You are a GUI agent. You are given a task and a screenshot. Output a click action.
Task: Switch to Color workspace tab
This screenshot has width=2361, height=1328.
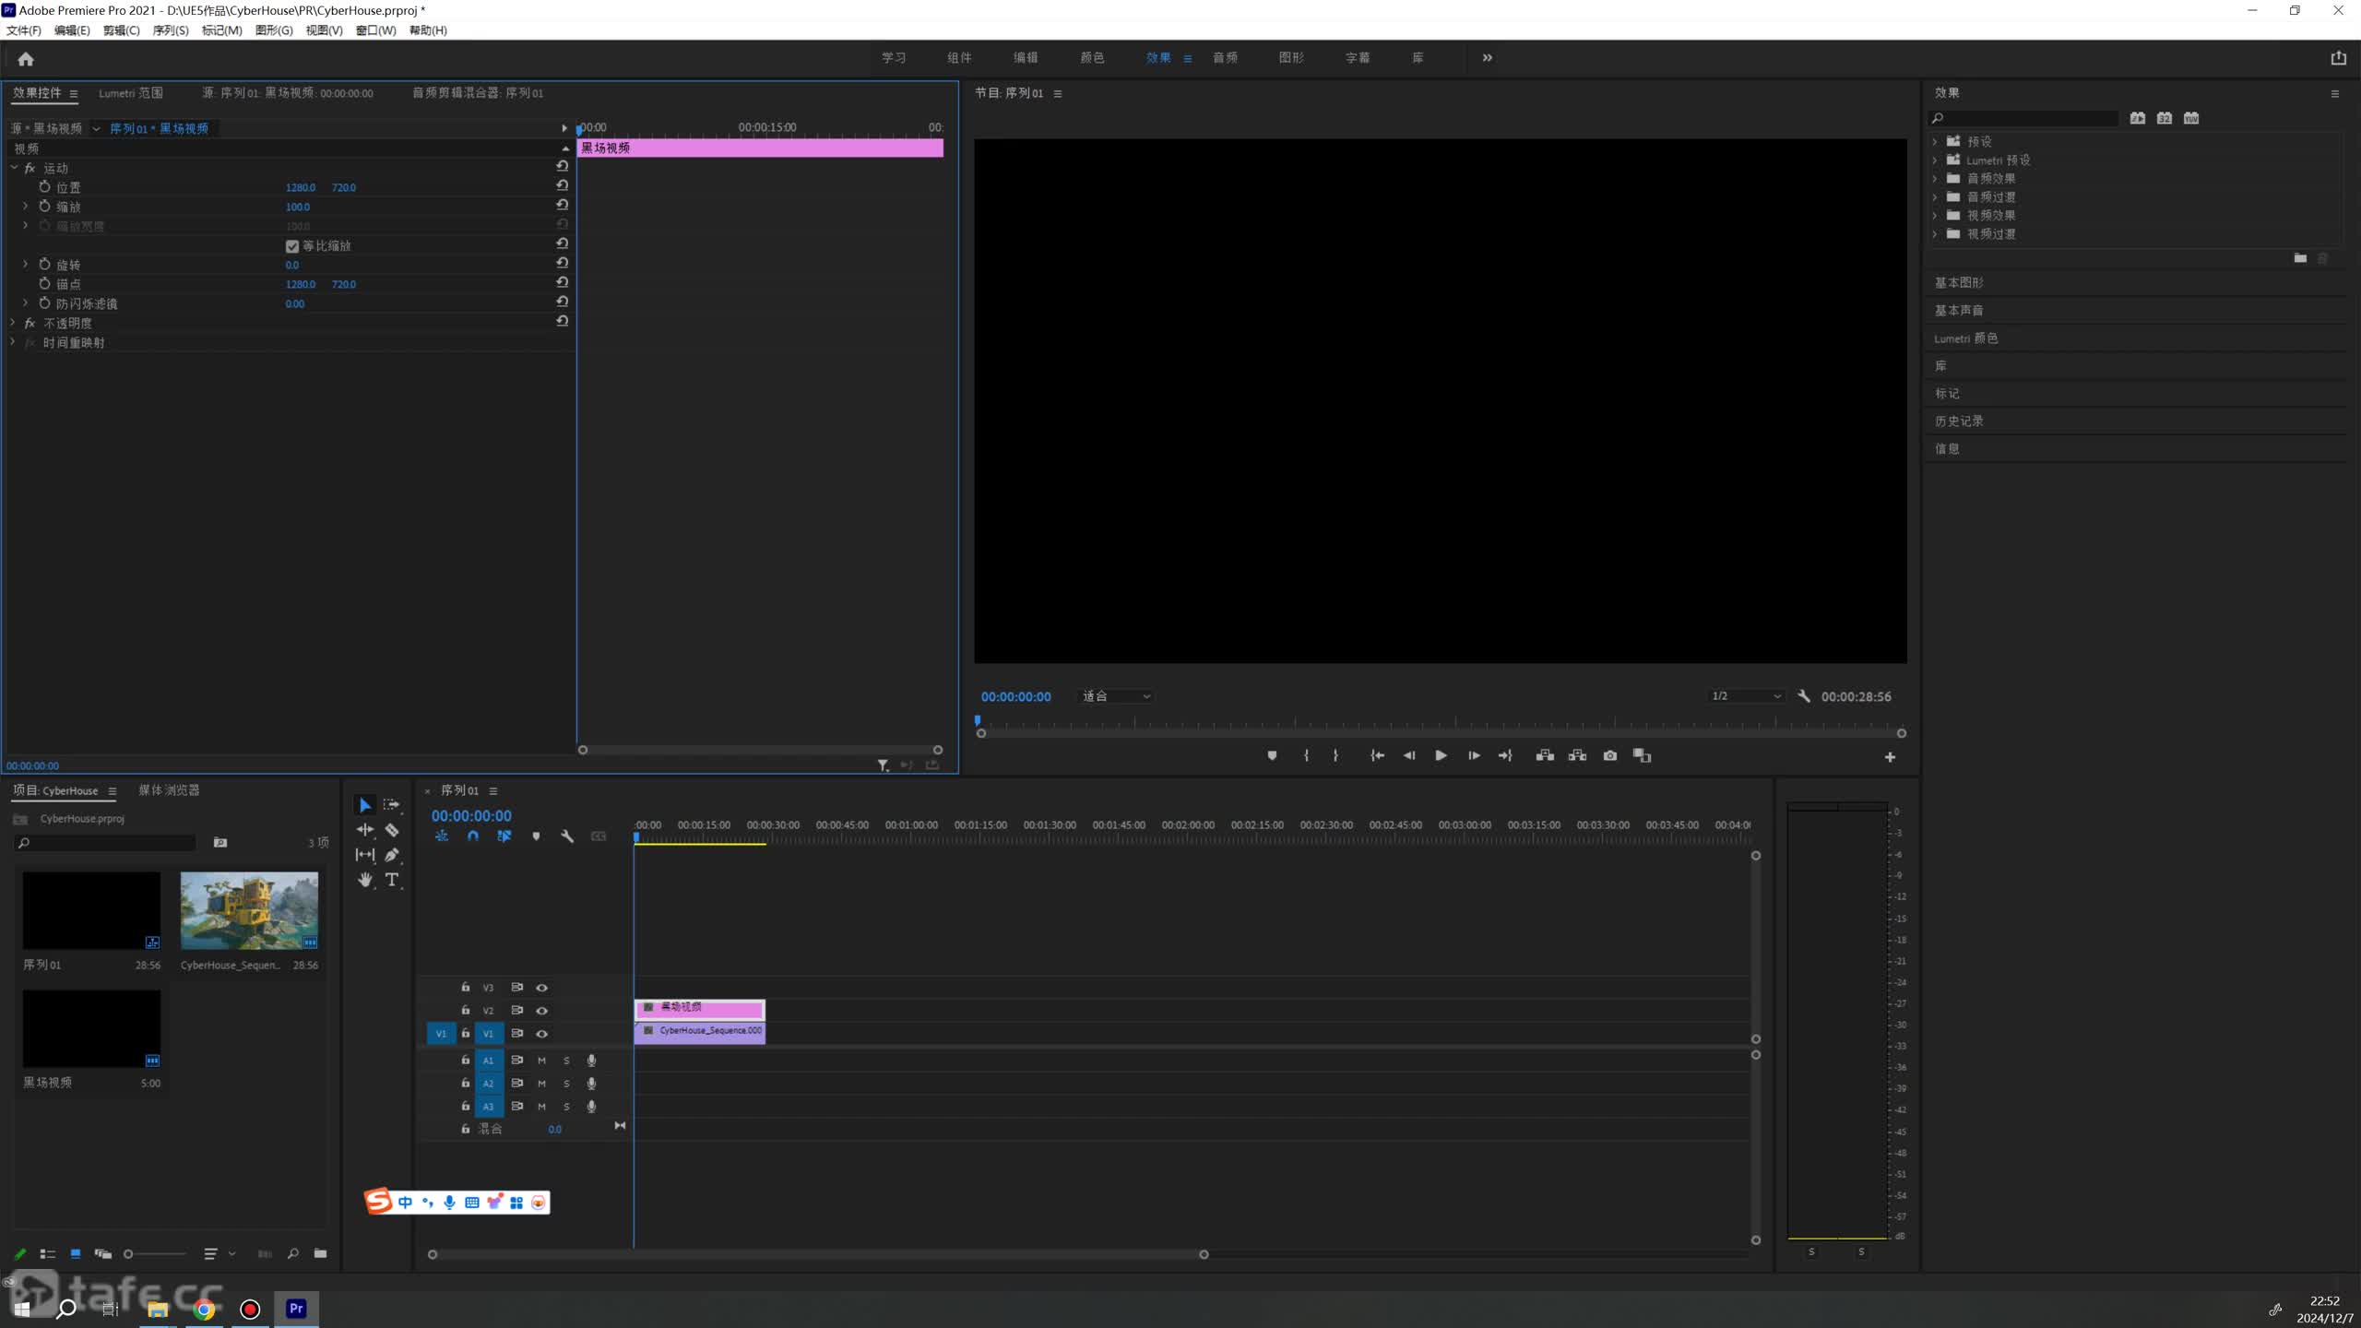coord(1092,58)
